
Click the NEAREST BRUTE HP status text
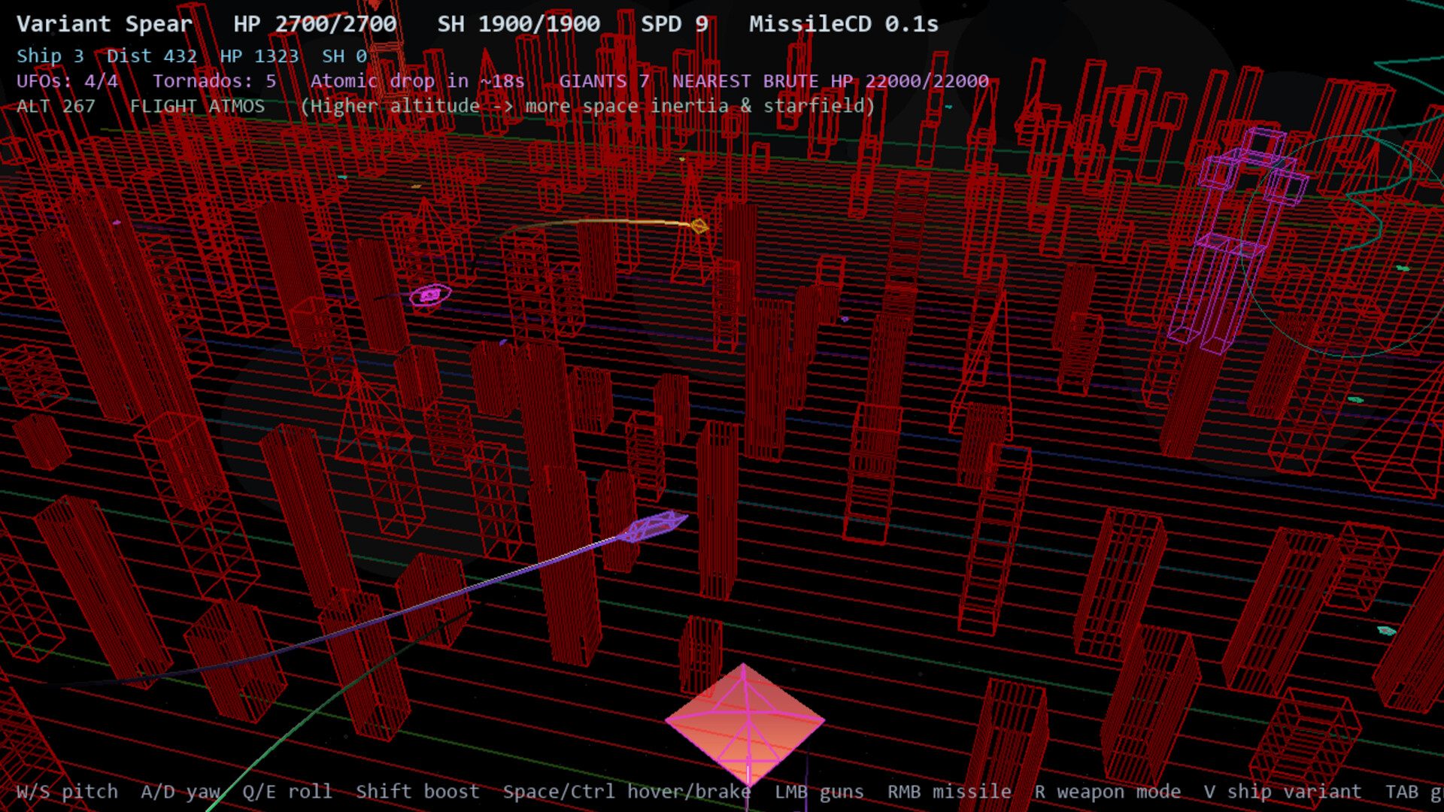click(830, 81)
